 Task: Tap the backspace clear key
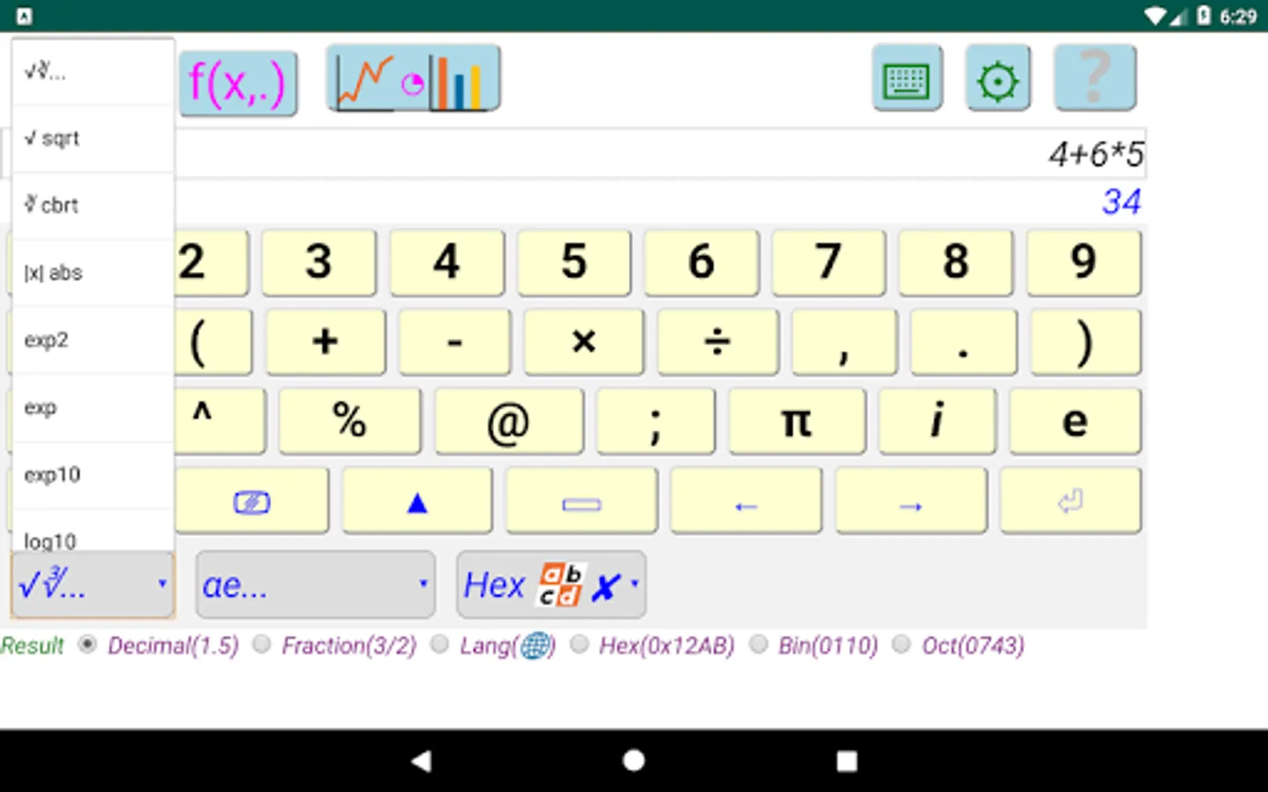[252, 501]
